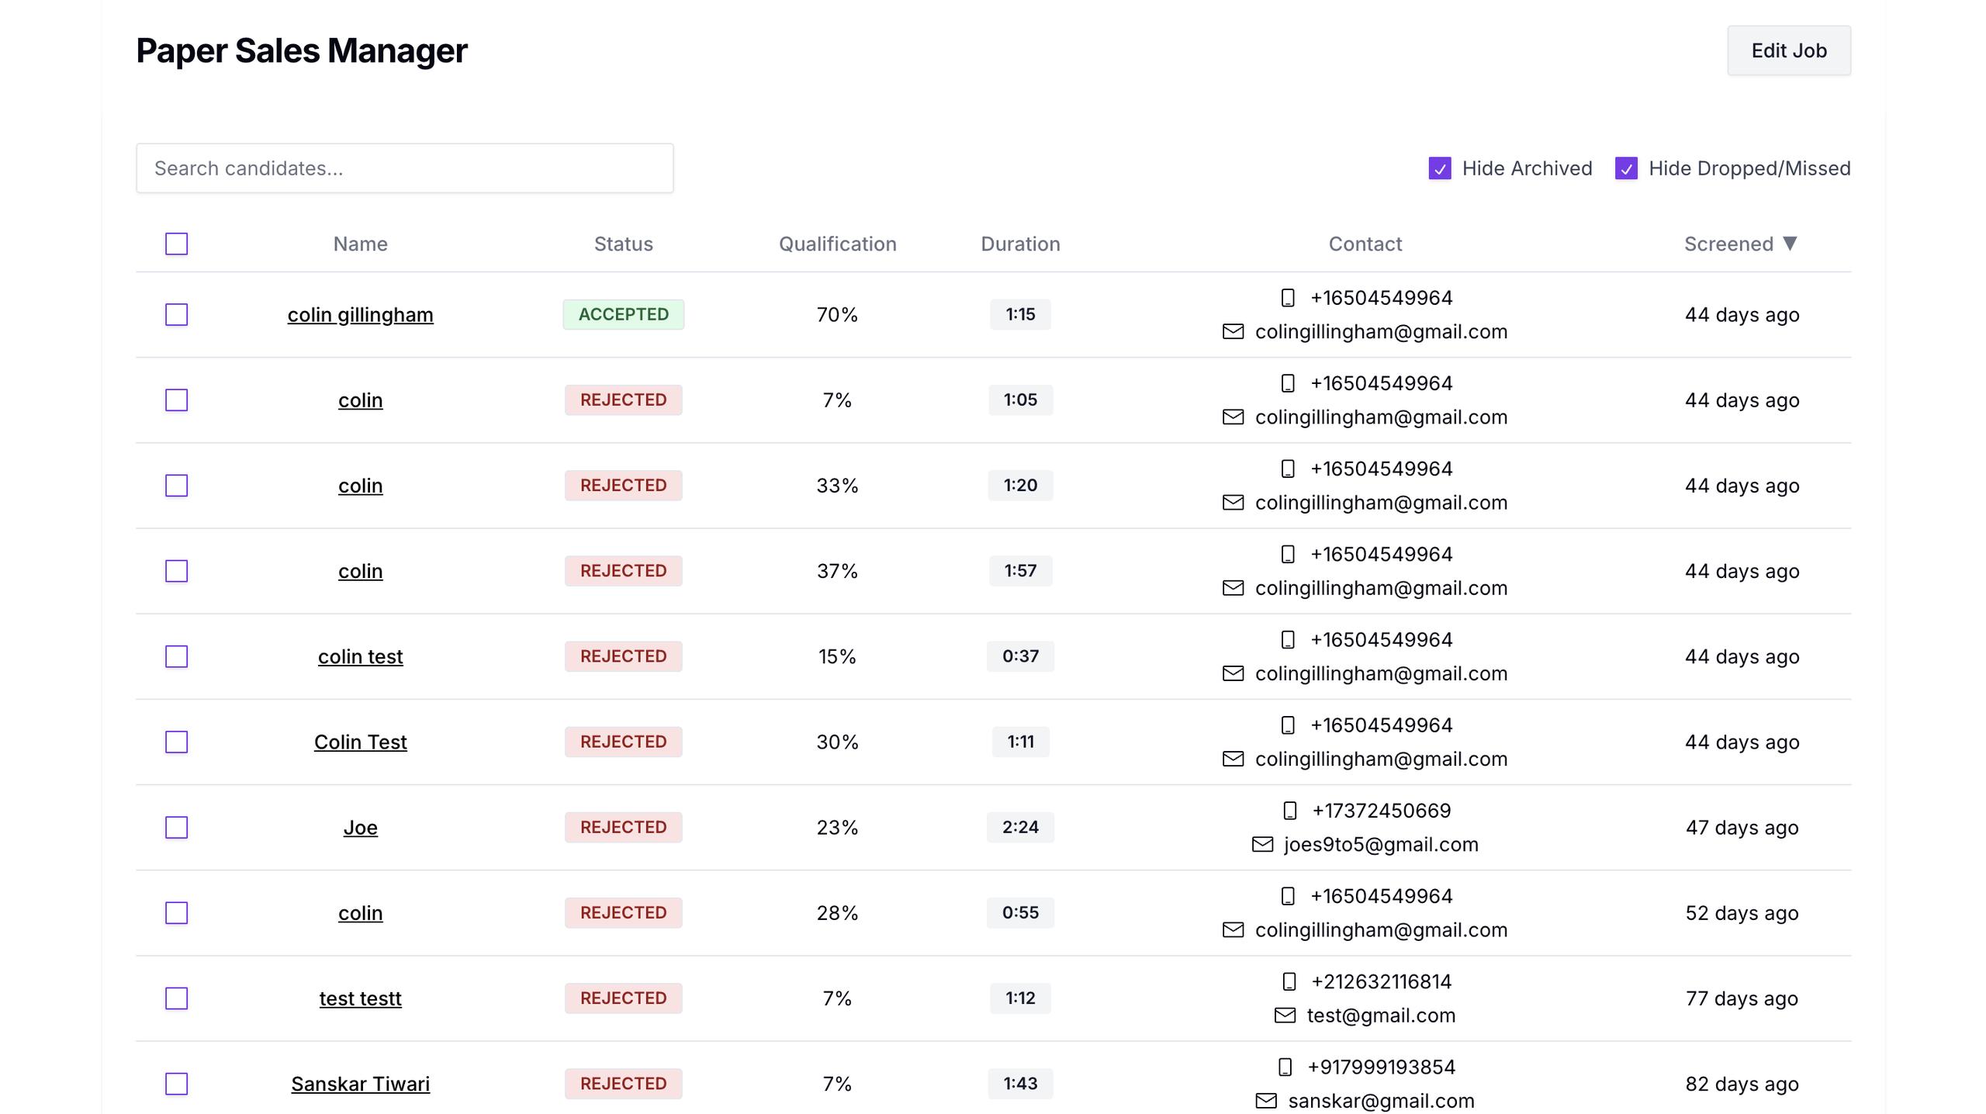1986x1114 pixels.
Task: Click the phone icon in colin gillingham's row
Action: 1288,298
